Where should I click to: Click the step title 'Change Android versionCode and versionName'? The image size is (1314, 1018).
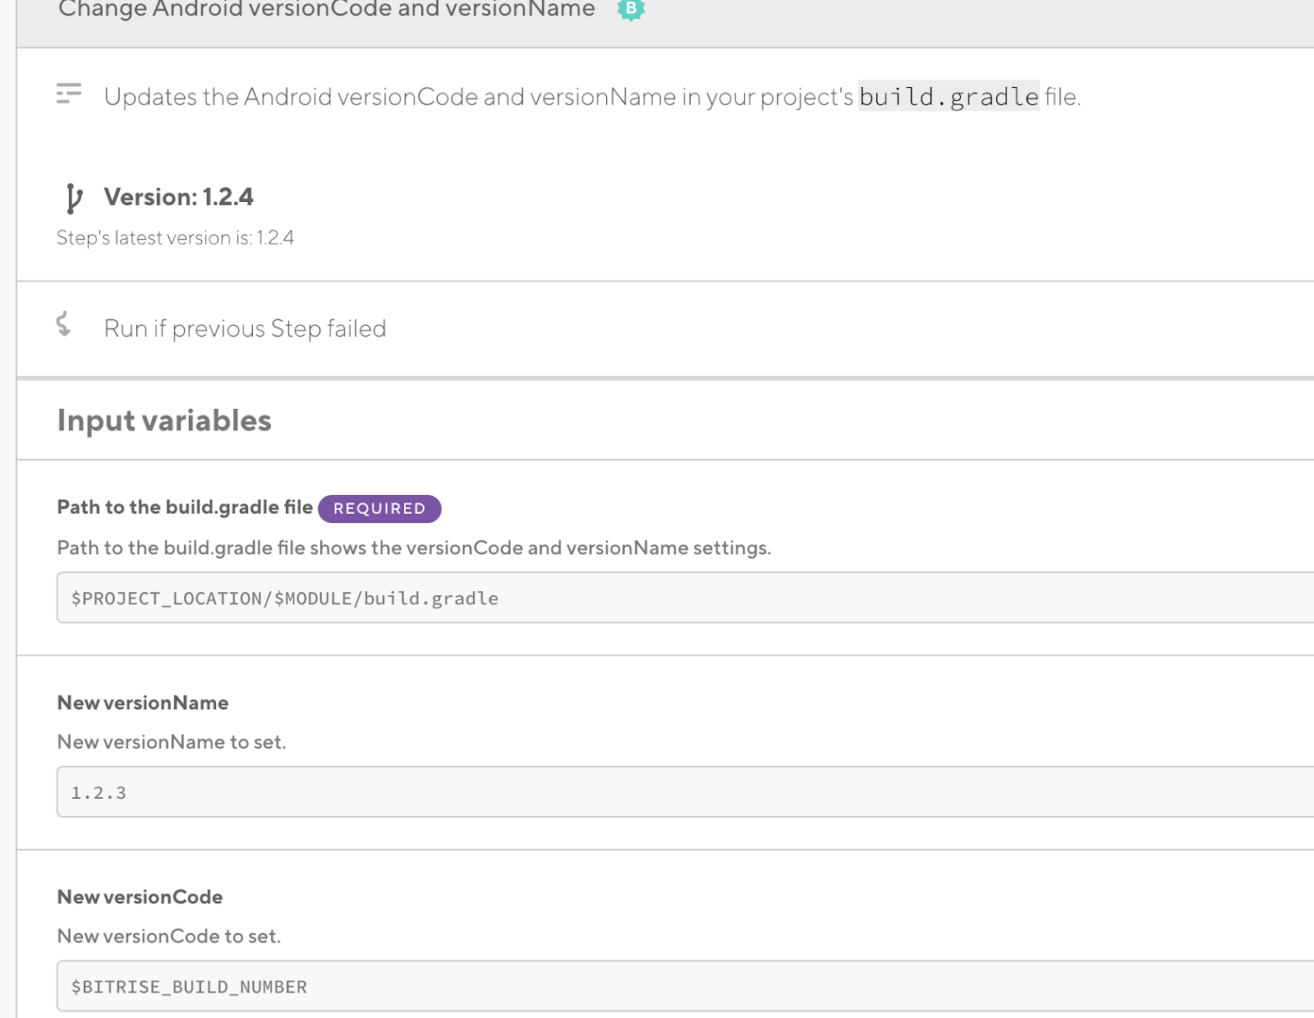327,9
